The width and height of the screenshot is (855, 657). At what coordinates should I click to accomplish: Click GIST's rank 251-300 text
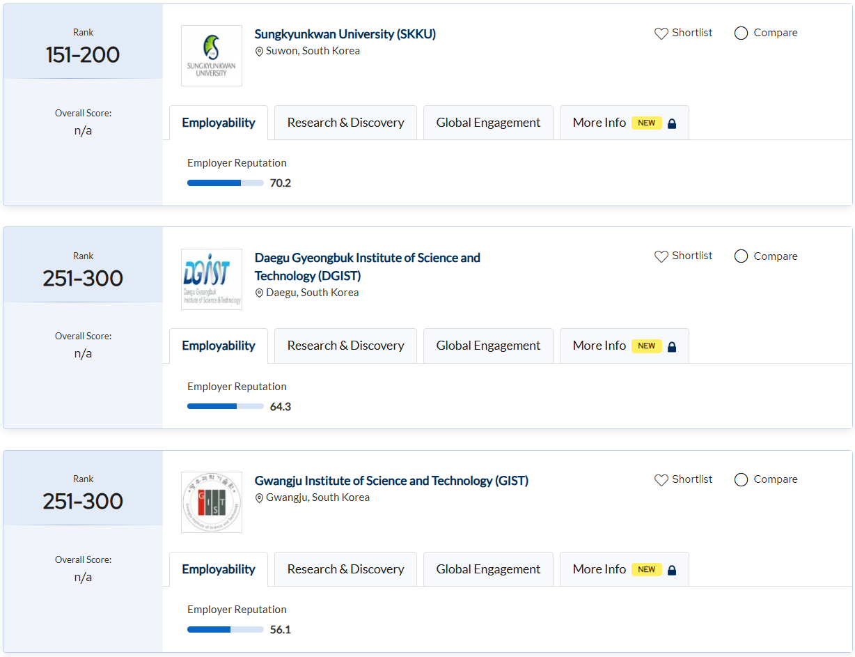click(x=83, y=502)
